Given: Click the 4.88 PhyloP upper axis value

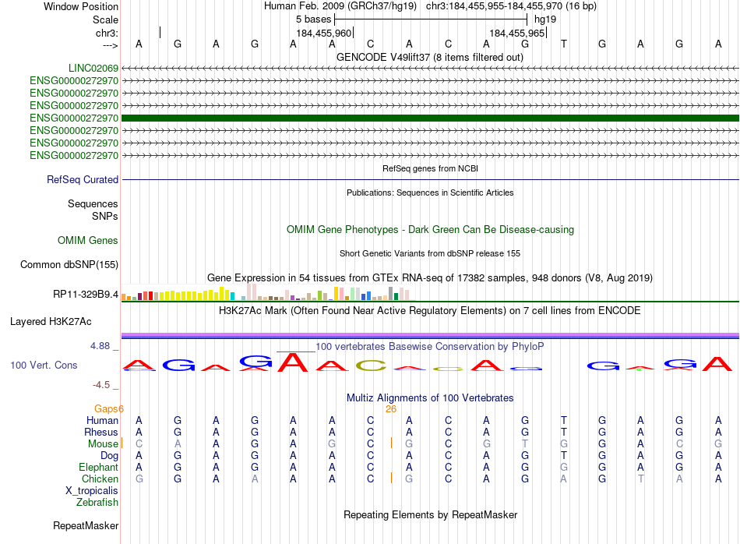Looking at the screenshot, I should 100,346.
